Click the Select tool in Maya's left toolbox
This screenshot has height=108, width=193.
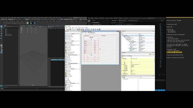point(1,26)
